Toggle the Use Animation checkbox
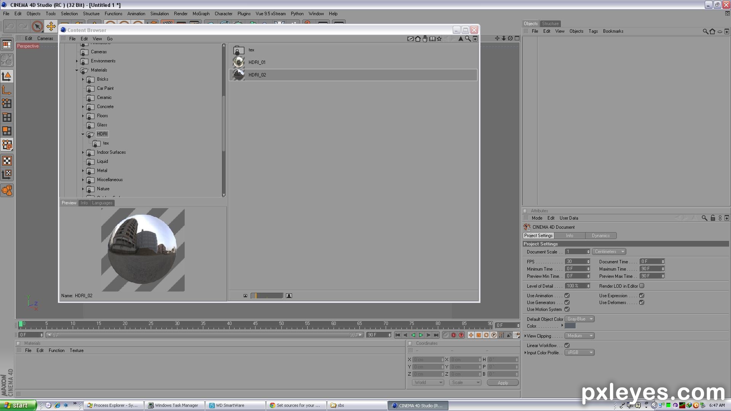Viewport: 731px width, 411px height. tap(567, 296)
